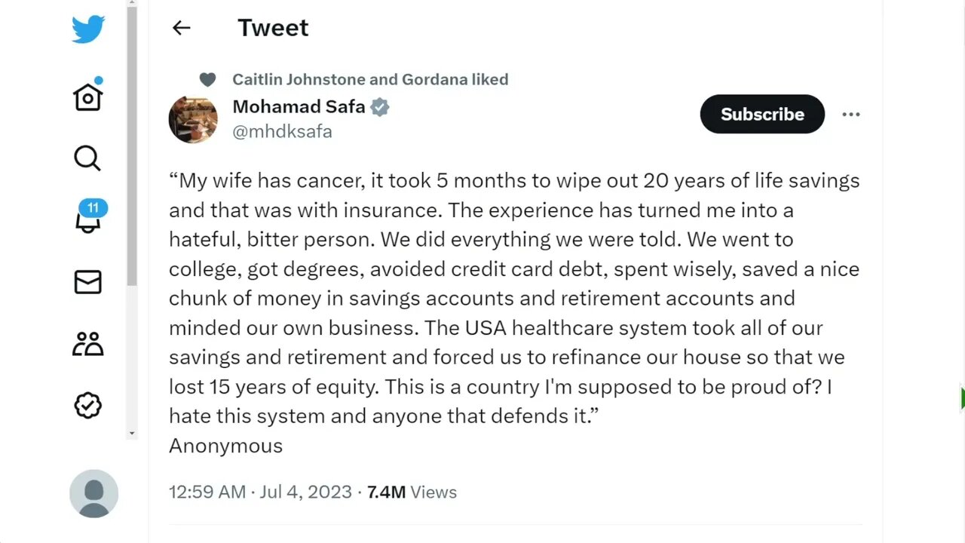Click the back arrow beside Tweet
This screenshot has height=543, width=965.
click(181, 28)
